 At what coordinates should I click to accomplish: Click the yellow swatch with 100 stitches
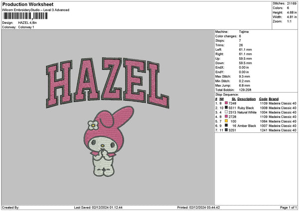click(x=226, y=121)
